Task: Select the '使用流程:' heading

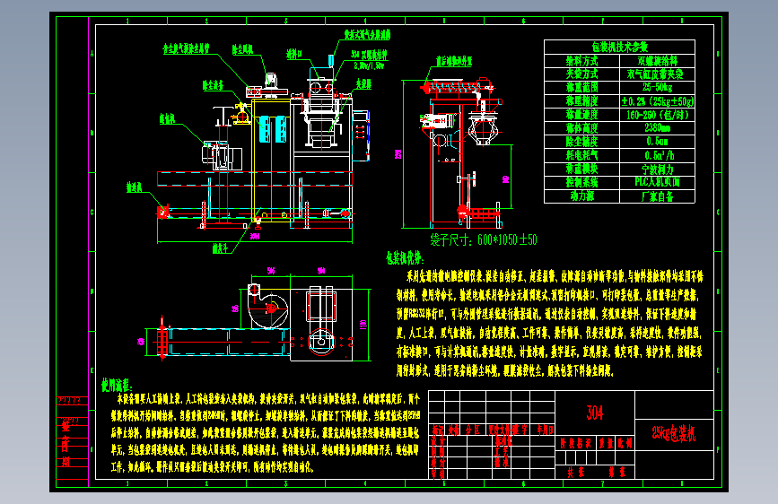Action: tap(117, 385)
